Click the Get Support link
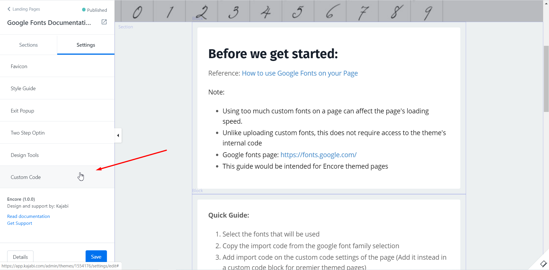 pos(19,223)
